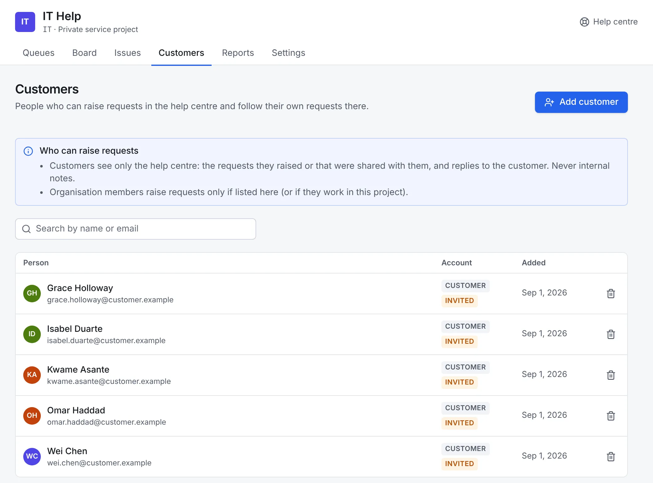Click the Added column header

533,263
